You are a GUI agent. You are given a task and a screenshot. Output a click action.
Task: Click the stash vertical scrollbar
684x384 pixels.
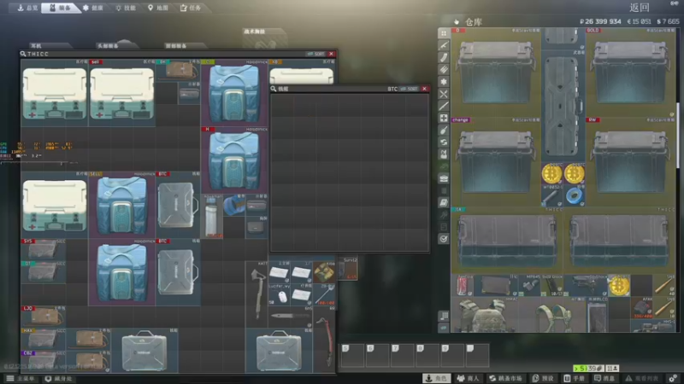tap(678, 135)
